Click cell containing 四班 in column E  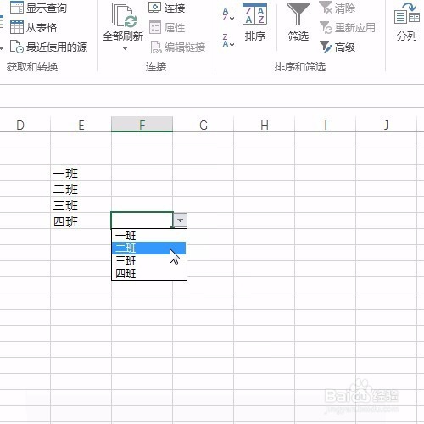click(81, 221)
